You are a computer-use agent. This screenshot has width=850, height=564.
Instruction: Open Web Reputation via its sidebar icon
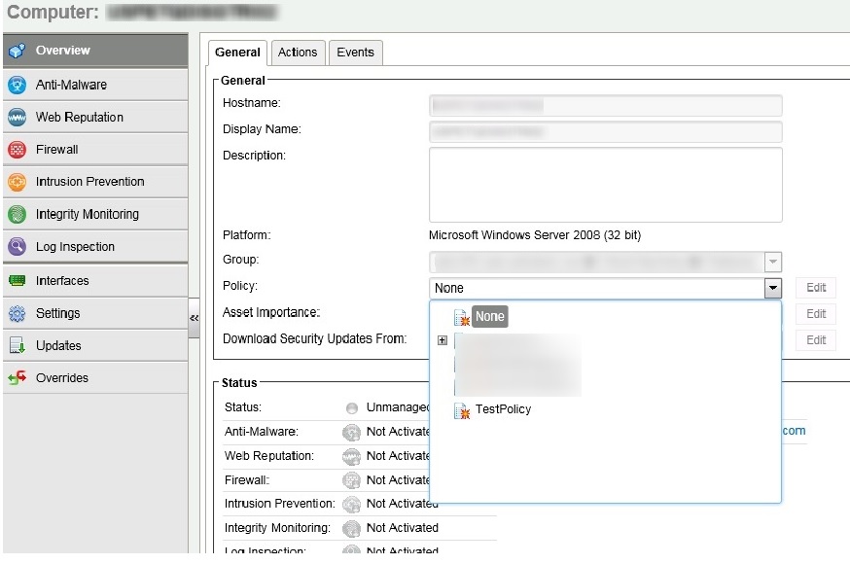17,117
